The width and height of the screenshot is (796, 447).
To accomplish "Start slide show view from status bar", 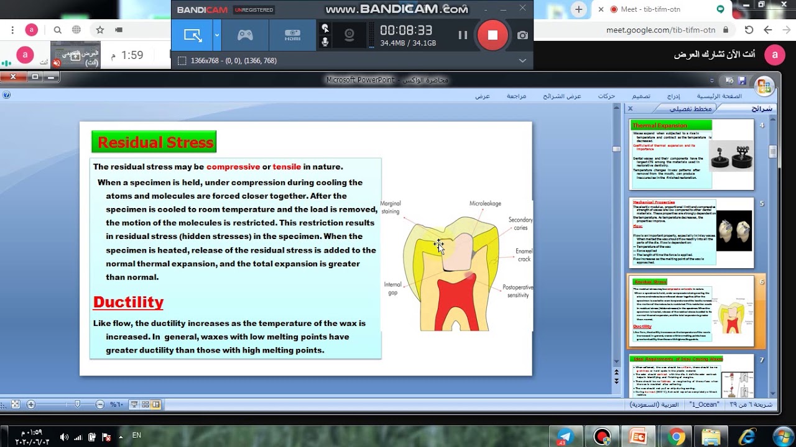I will pos(134,404).
